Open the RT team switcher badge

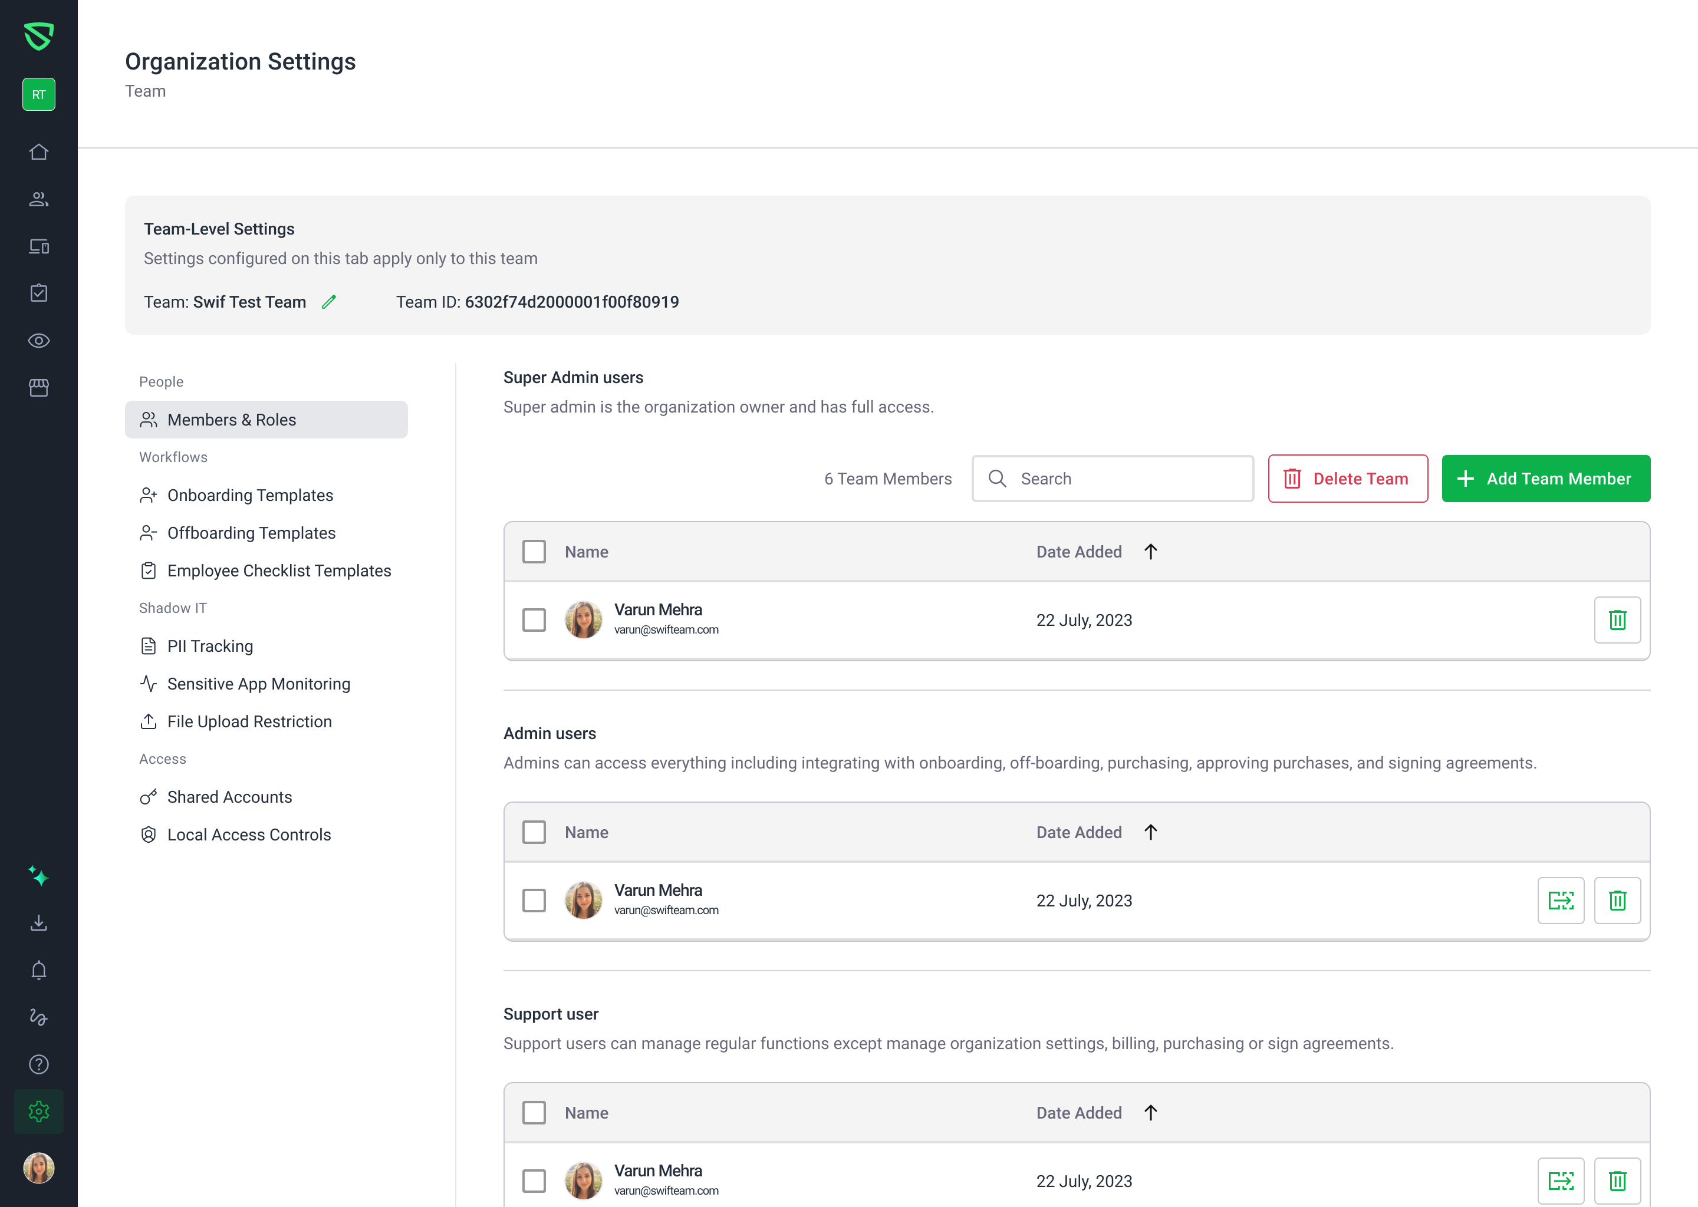[x=39, y=94]
